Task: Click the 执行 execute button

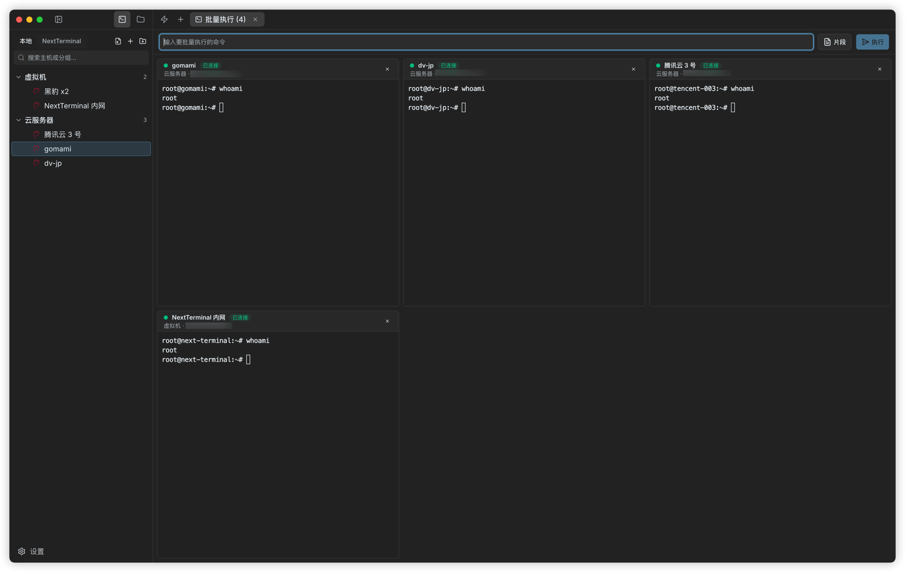Action: (872, 42)
